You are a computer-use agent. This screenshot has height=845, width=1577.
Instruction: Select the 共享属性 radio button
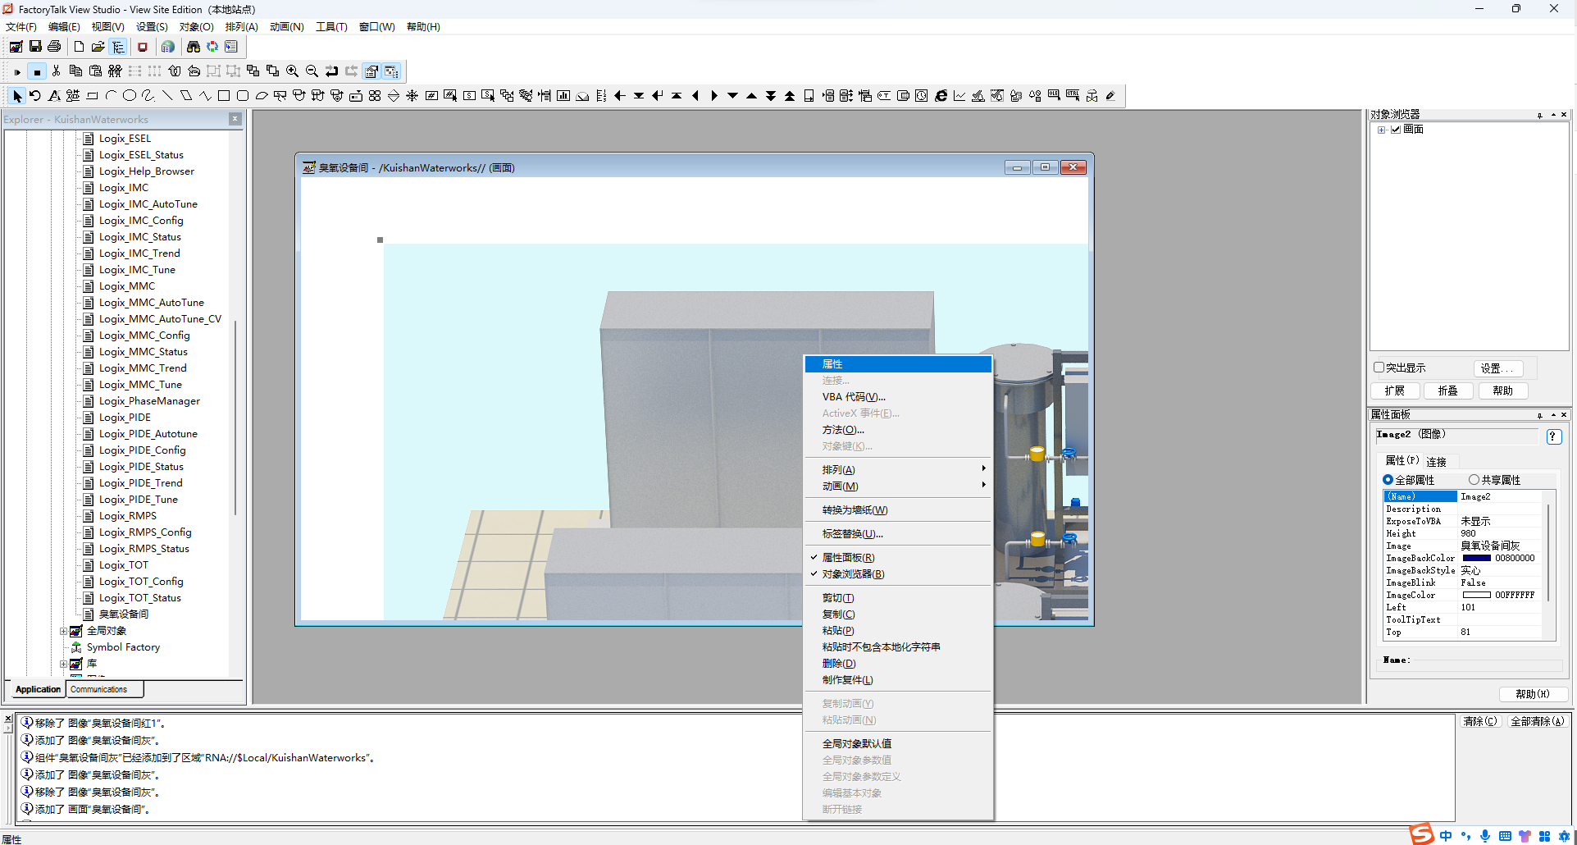(x=1474, y=480)
